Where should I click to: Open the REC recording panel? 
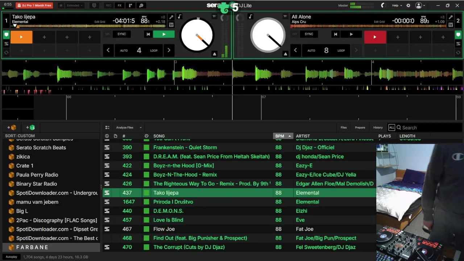click(109, 5)
